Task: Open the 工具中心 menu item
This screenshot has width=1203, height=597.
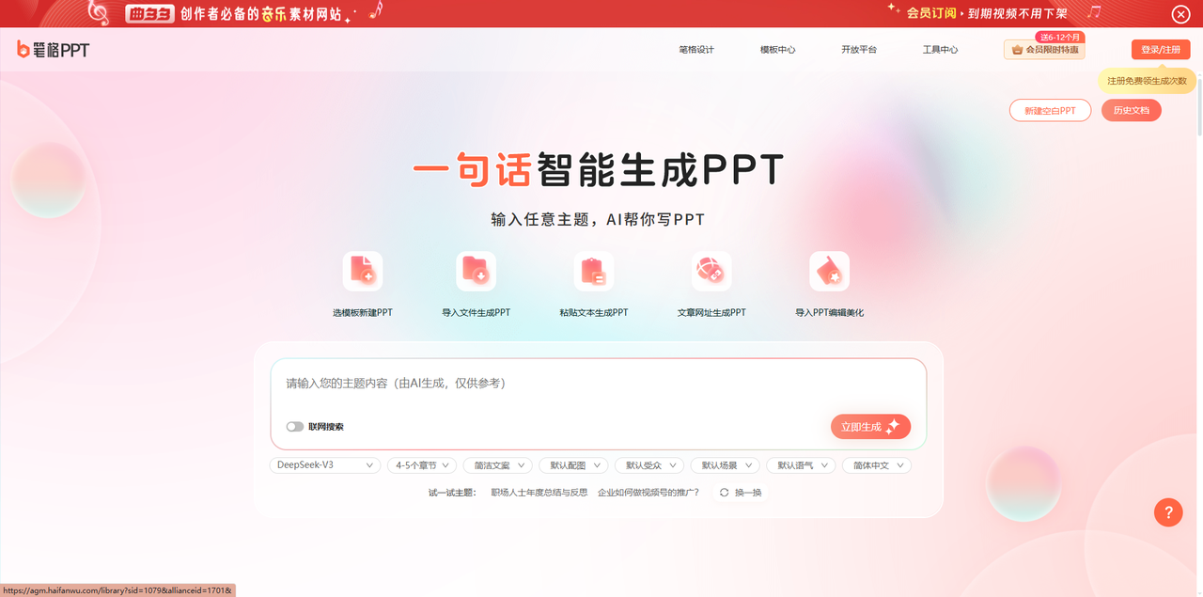Action: pyautogui.click(x=940, y=50)
